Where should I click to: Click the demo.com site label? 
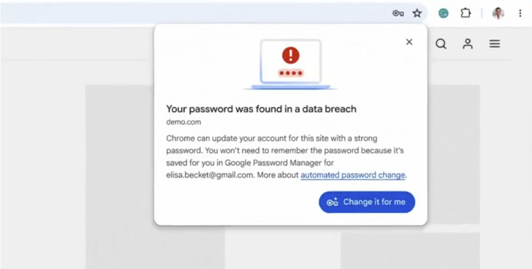(x=184, y=122)
